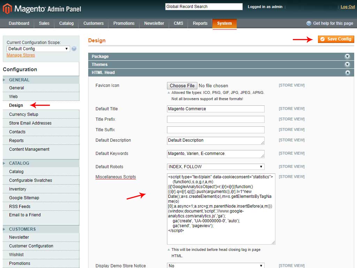The image size is (357, 268).
Task: Click Choose File for Favicon Icon
Action: click(182, 86)
